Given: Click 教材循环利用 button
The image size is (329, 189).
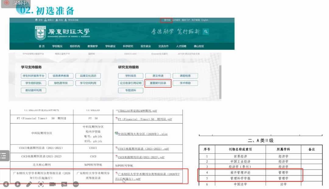Looking at the screenshot, I should 34,90.
